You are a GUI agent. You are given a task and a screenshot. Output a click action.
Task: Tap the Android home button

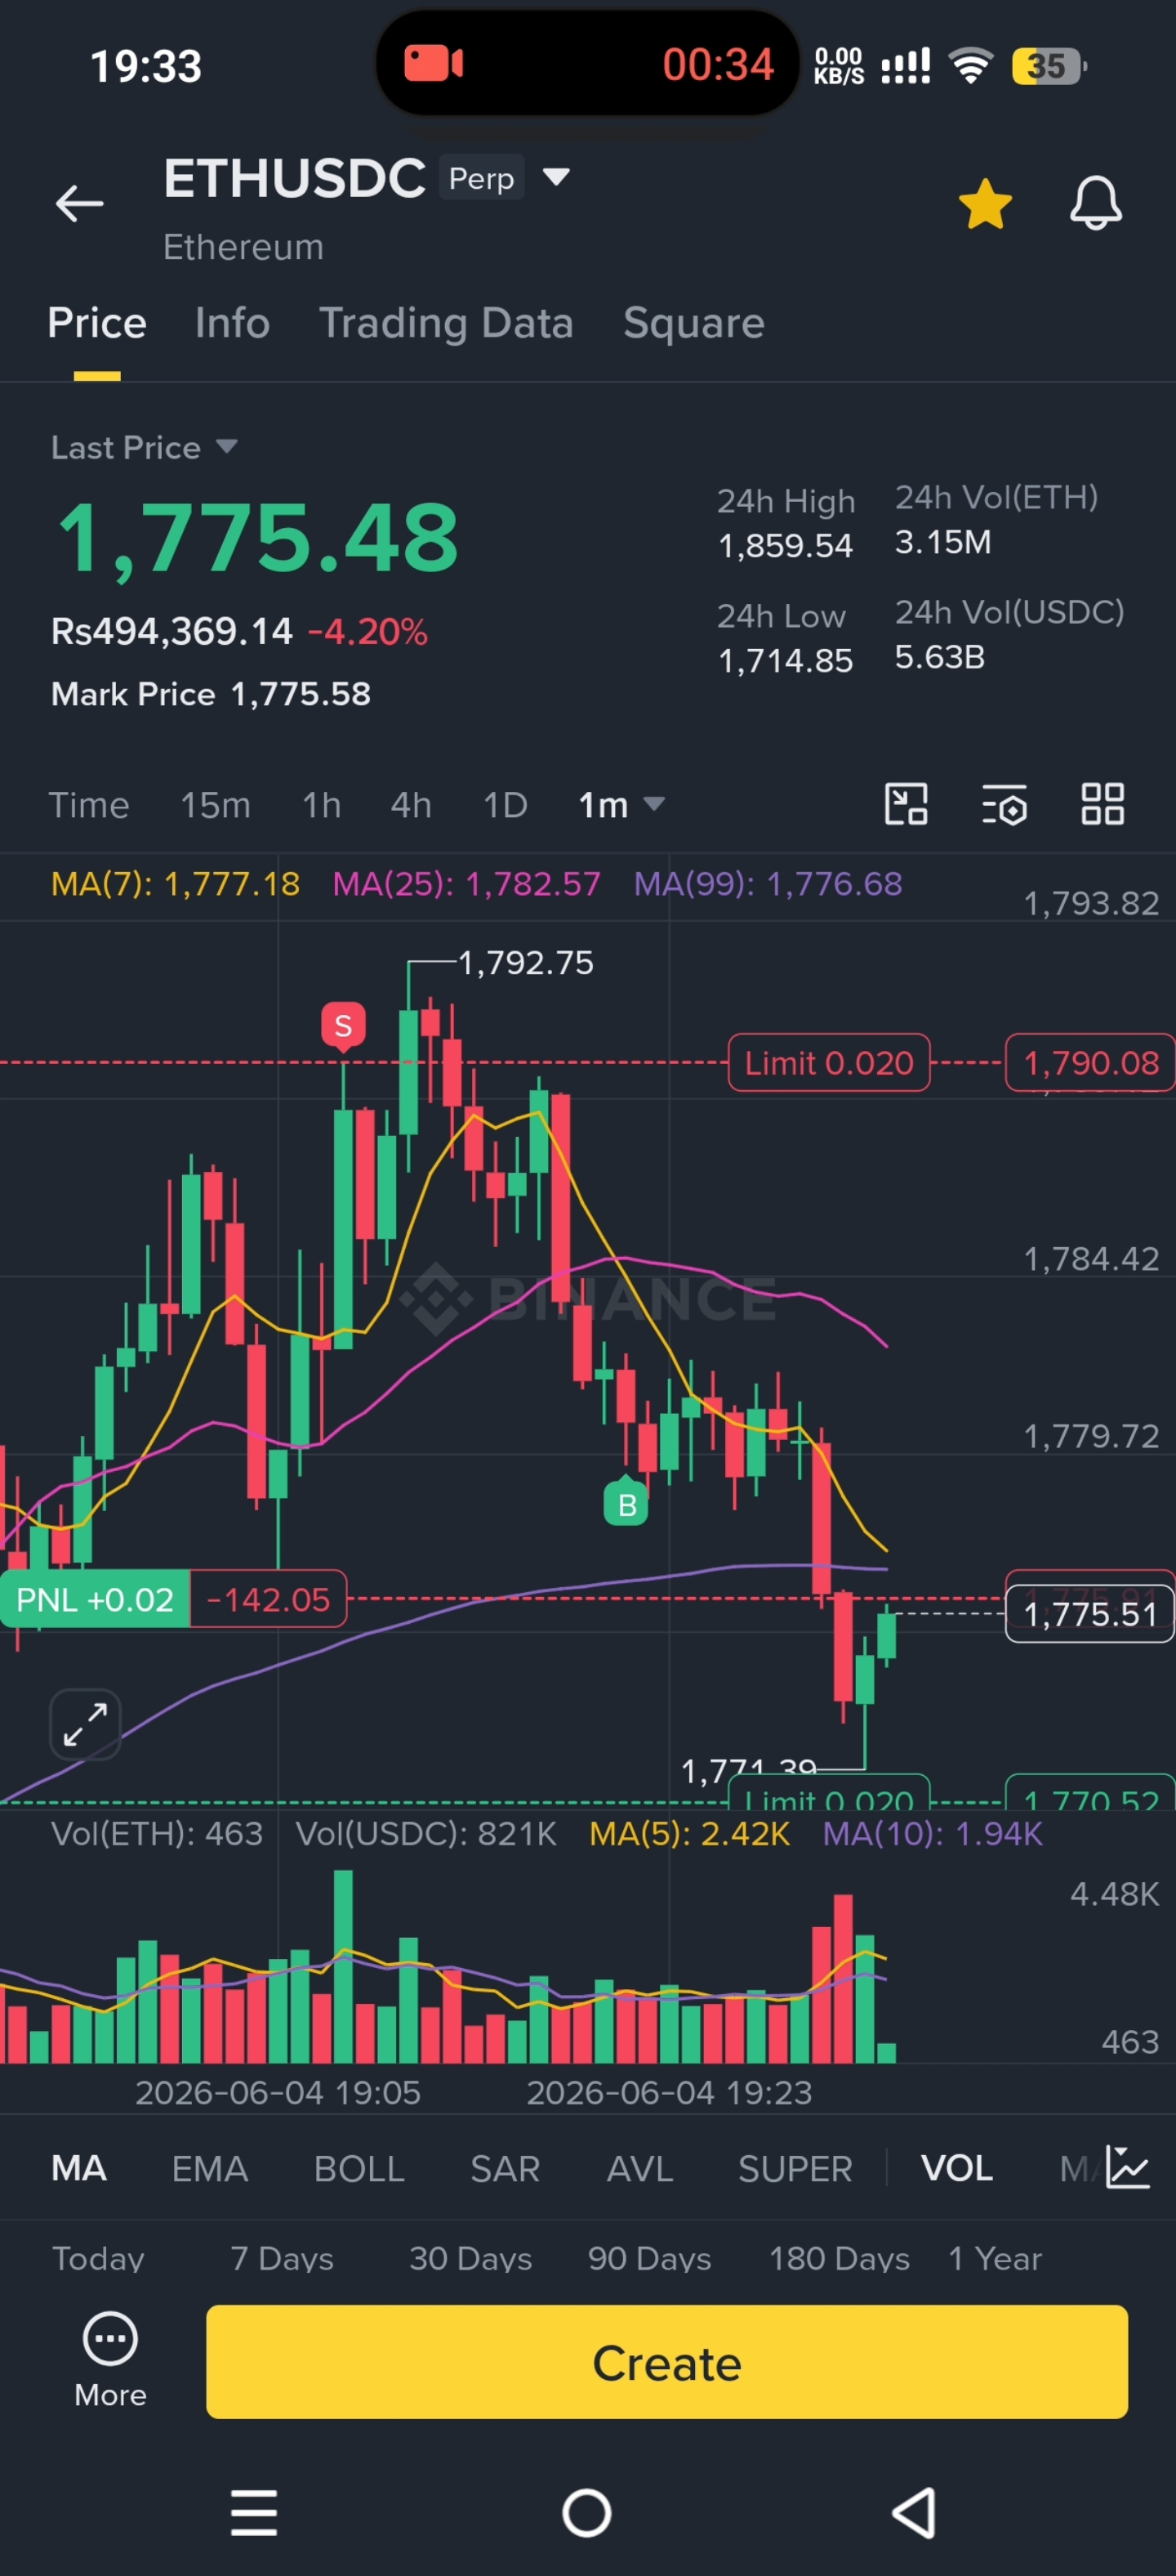tap(586, 2512)
